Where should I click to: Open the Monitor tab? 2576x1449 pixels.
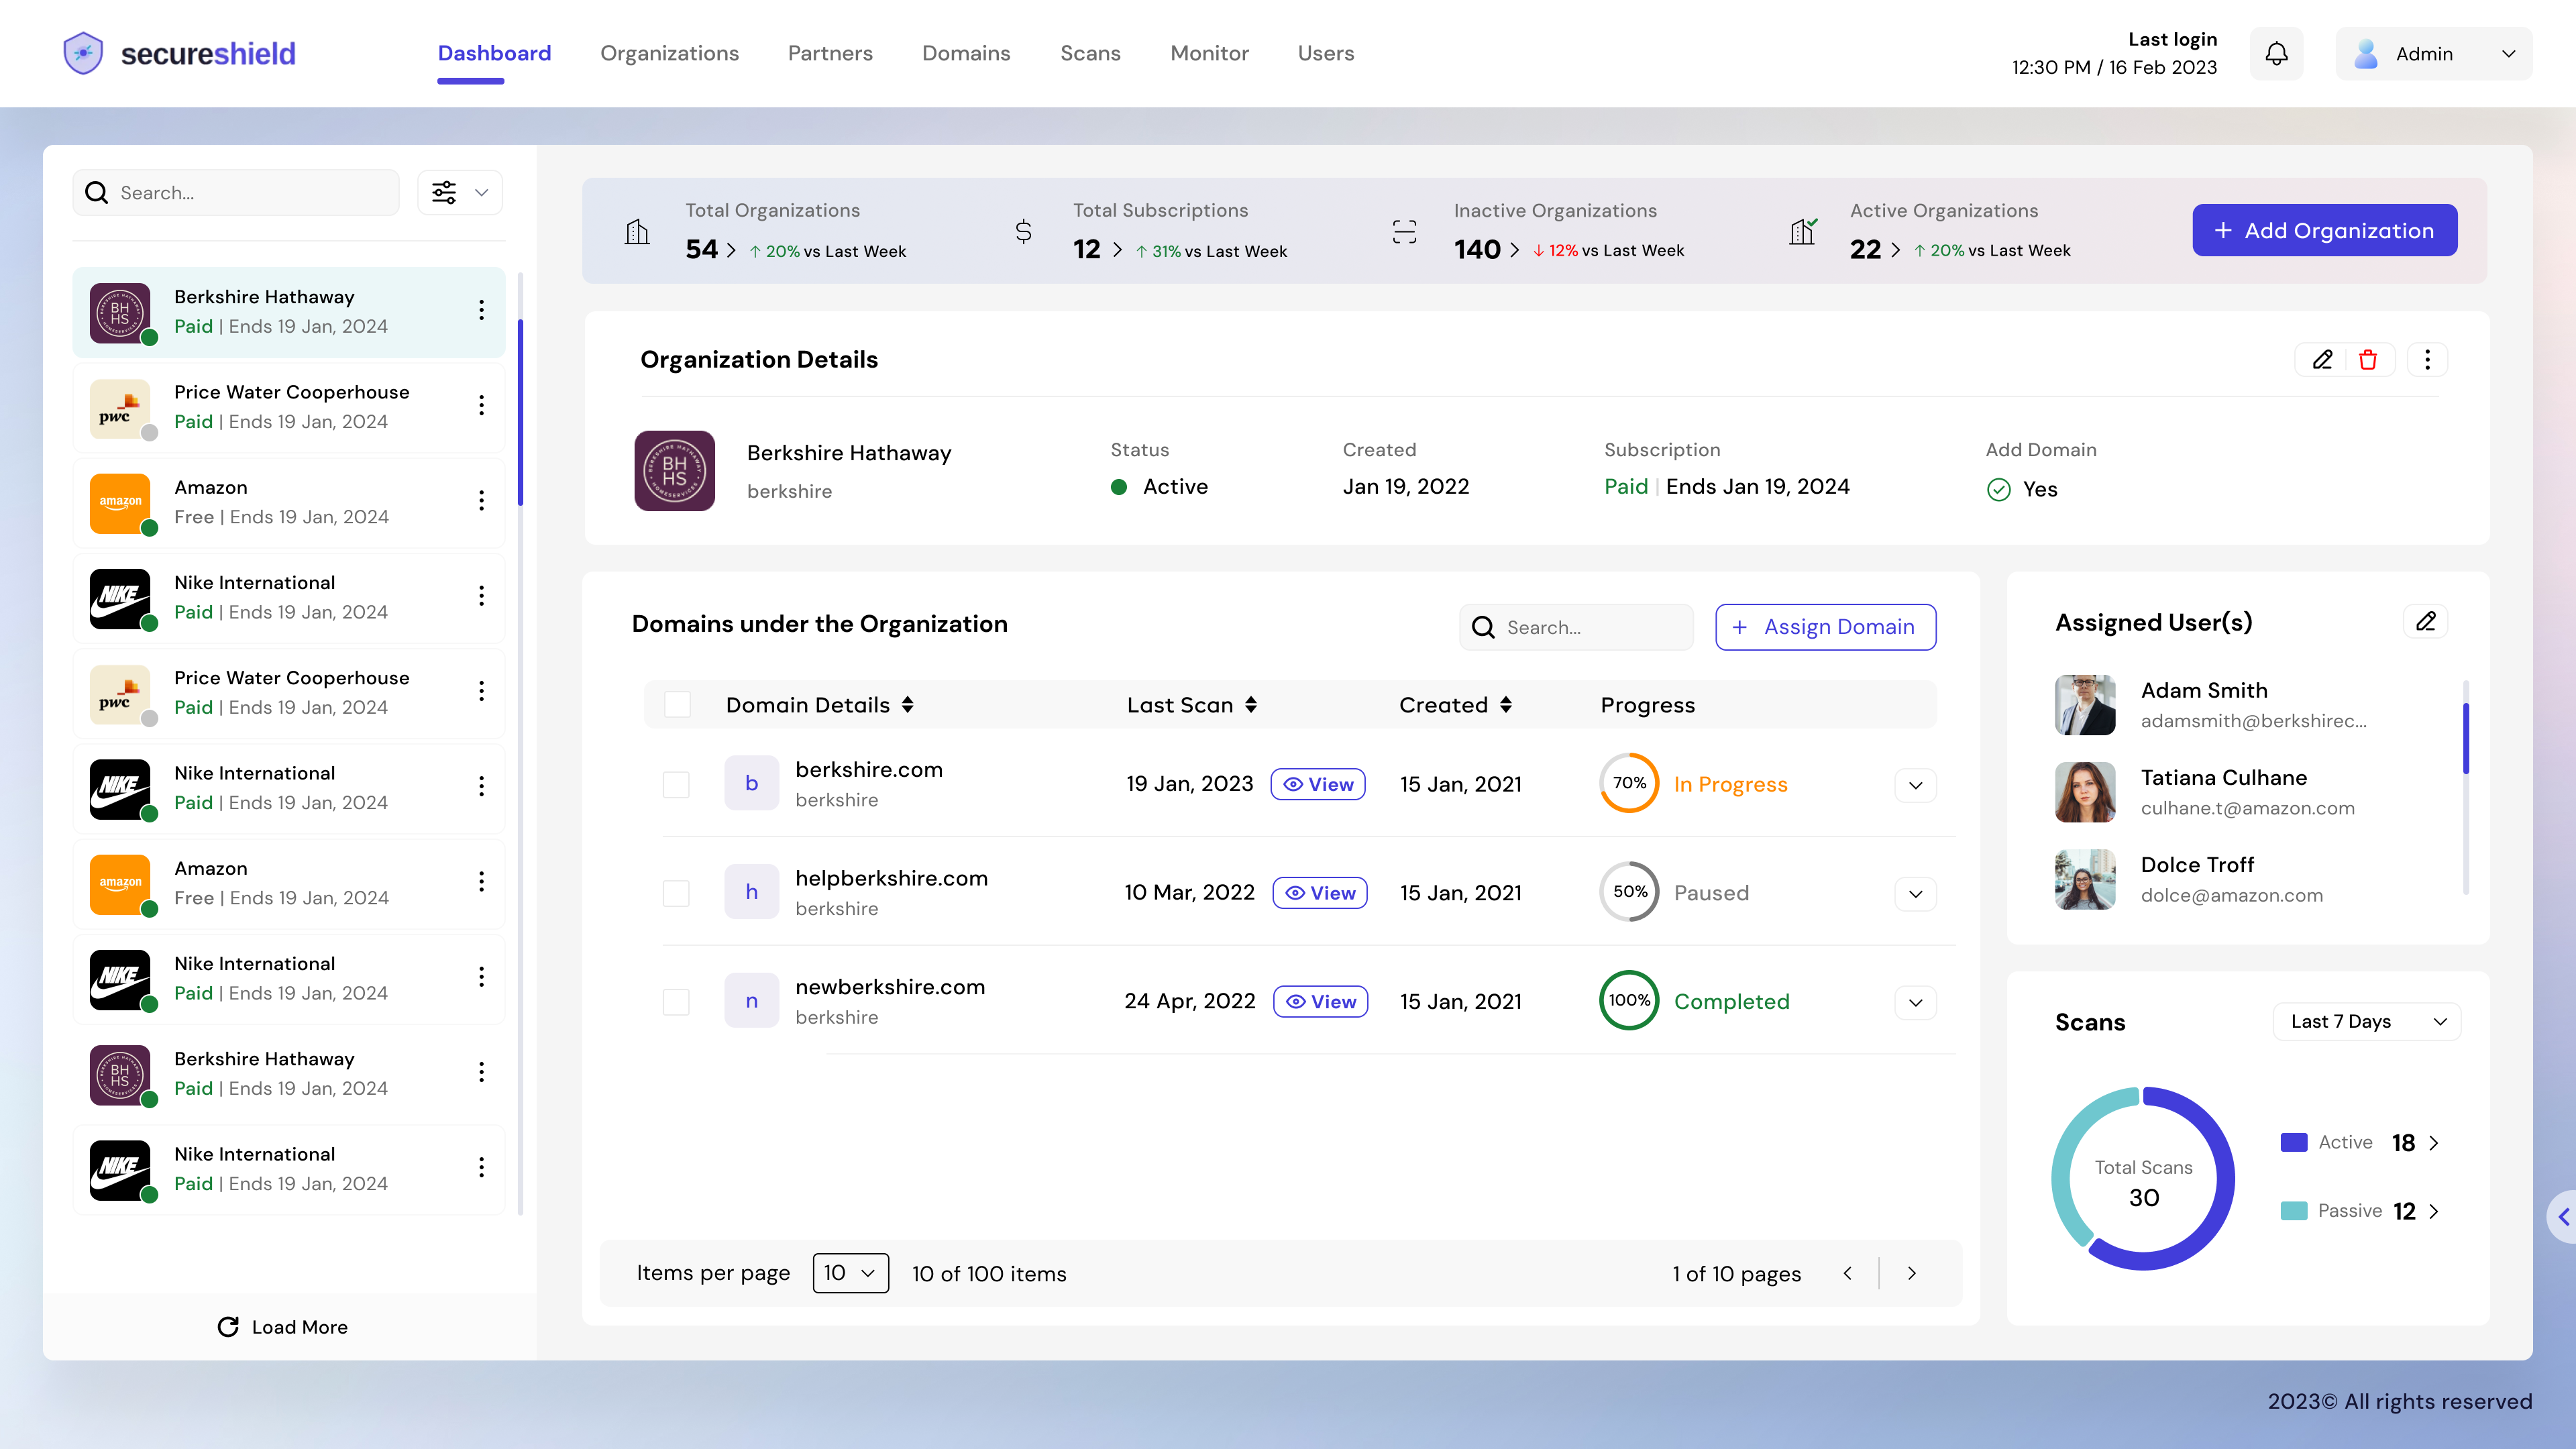1209,53
